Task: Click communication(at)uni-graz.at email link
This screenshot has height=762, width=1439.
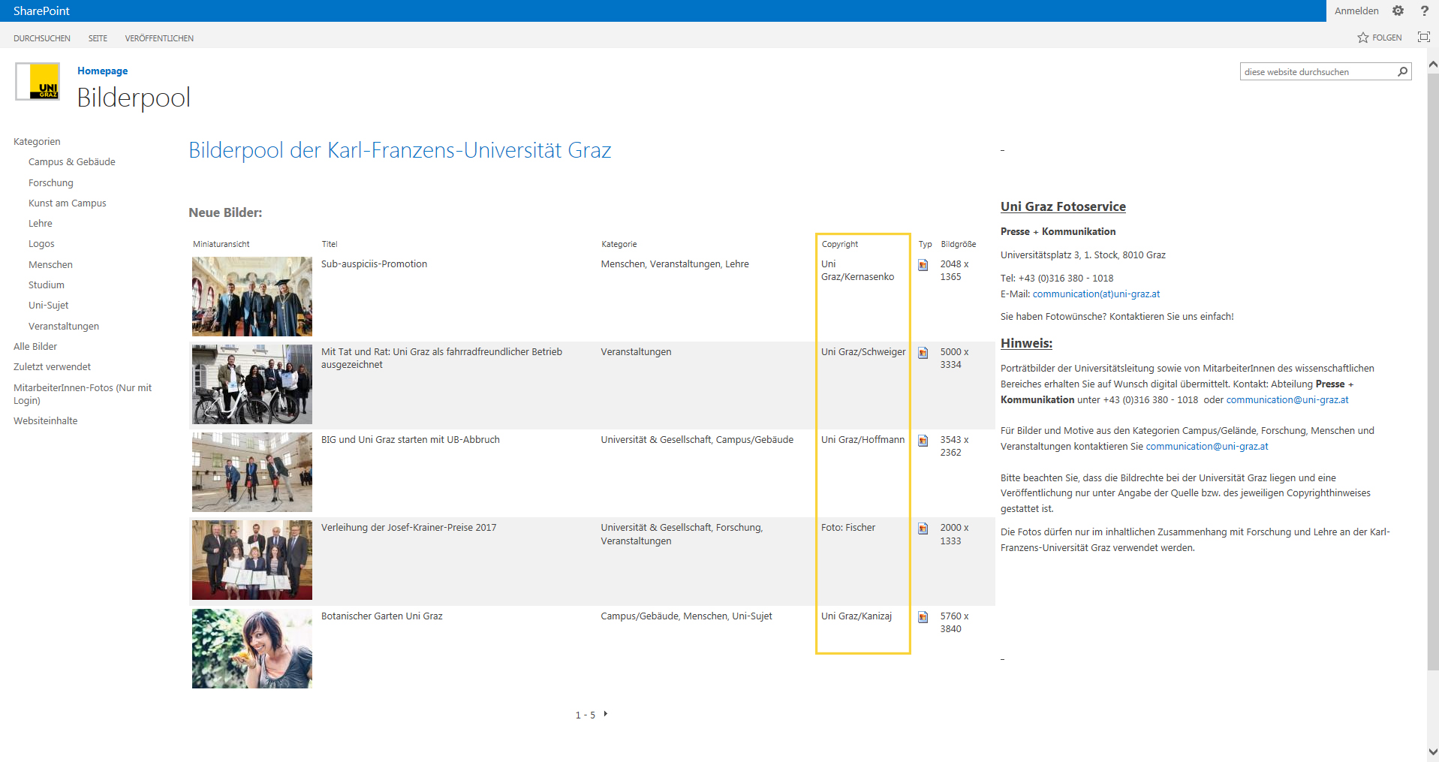Action: coord(1096,294)
